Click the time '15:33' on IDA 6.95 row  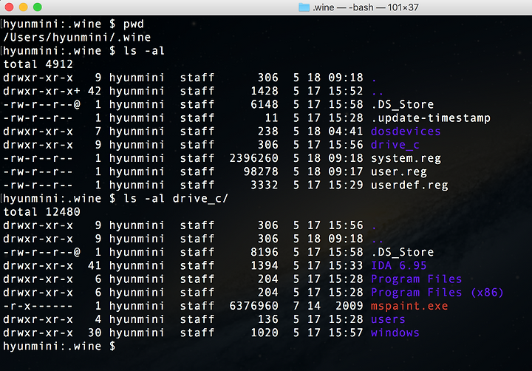[x=346, y=266]
